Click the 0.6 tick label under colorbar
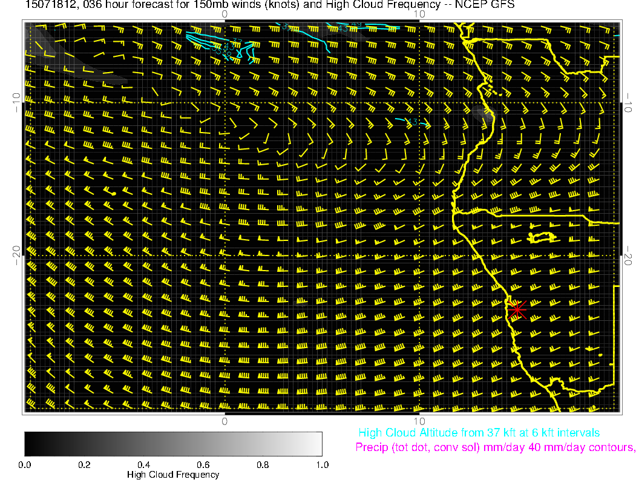Image resolution: width=639 pixels, height=494 pixels. pyautogui.click(x=203, y=465)
